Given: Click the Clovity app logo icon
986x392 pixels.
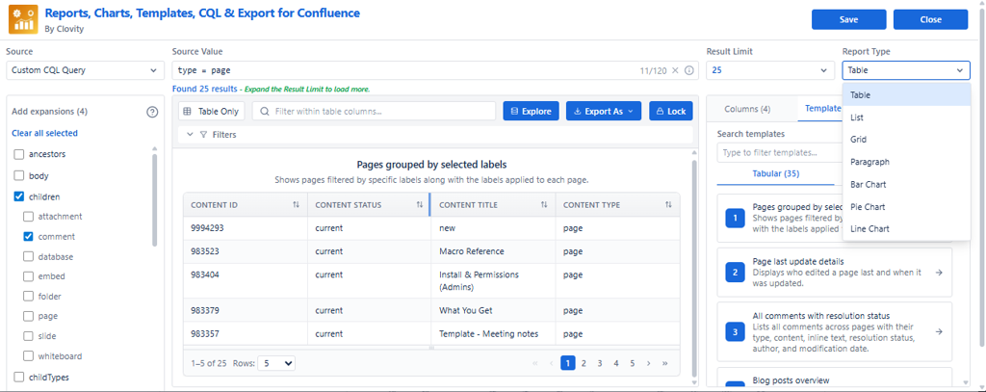Looking at the screenshot, I should coord(23,19).
